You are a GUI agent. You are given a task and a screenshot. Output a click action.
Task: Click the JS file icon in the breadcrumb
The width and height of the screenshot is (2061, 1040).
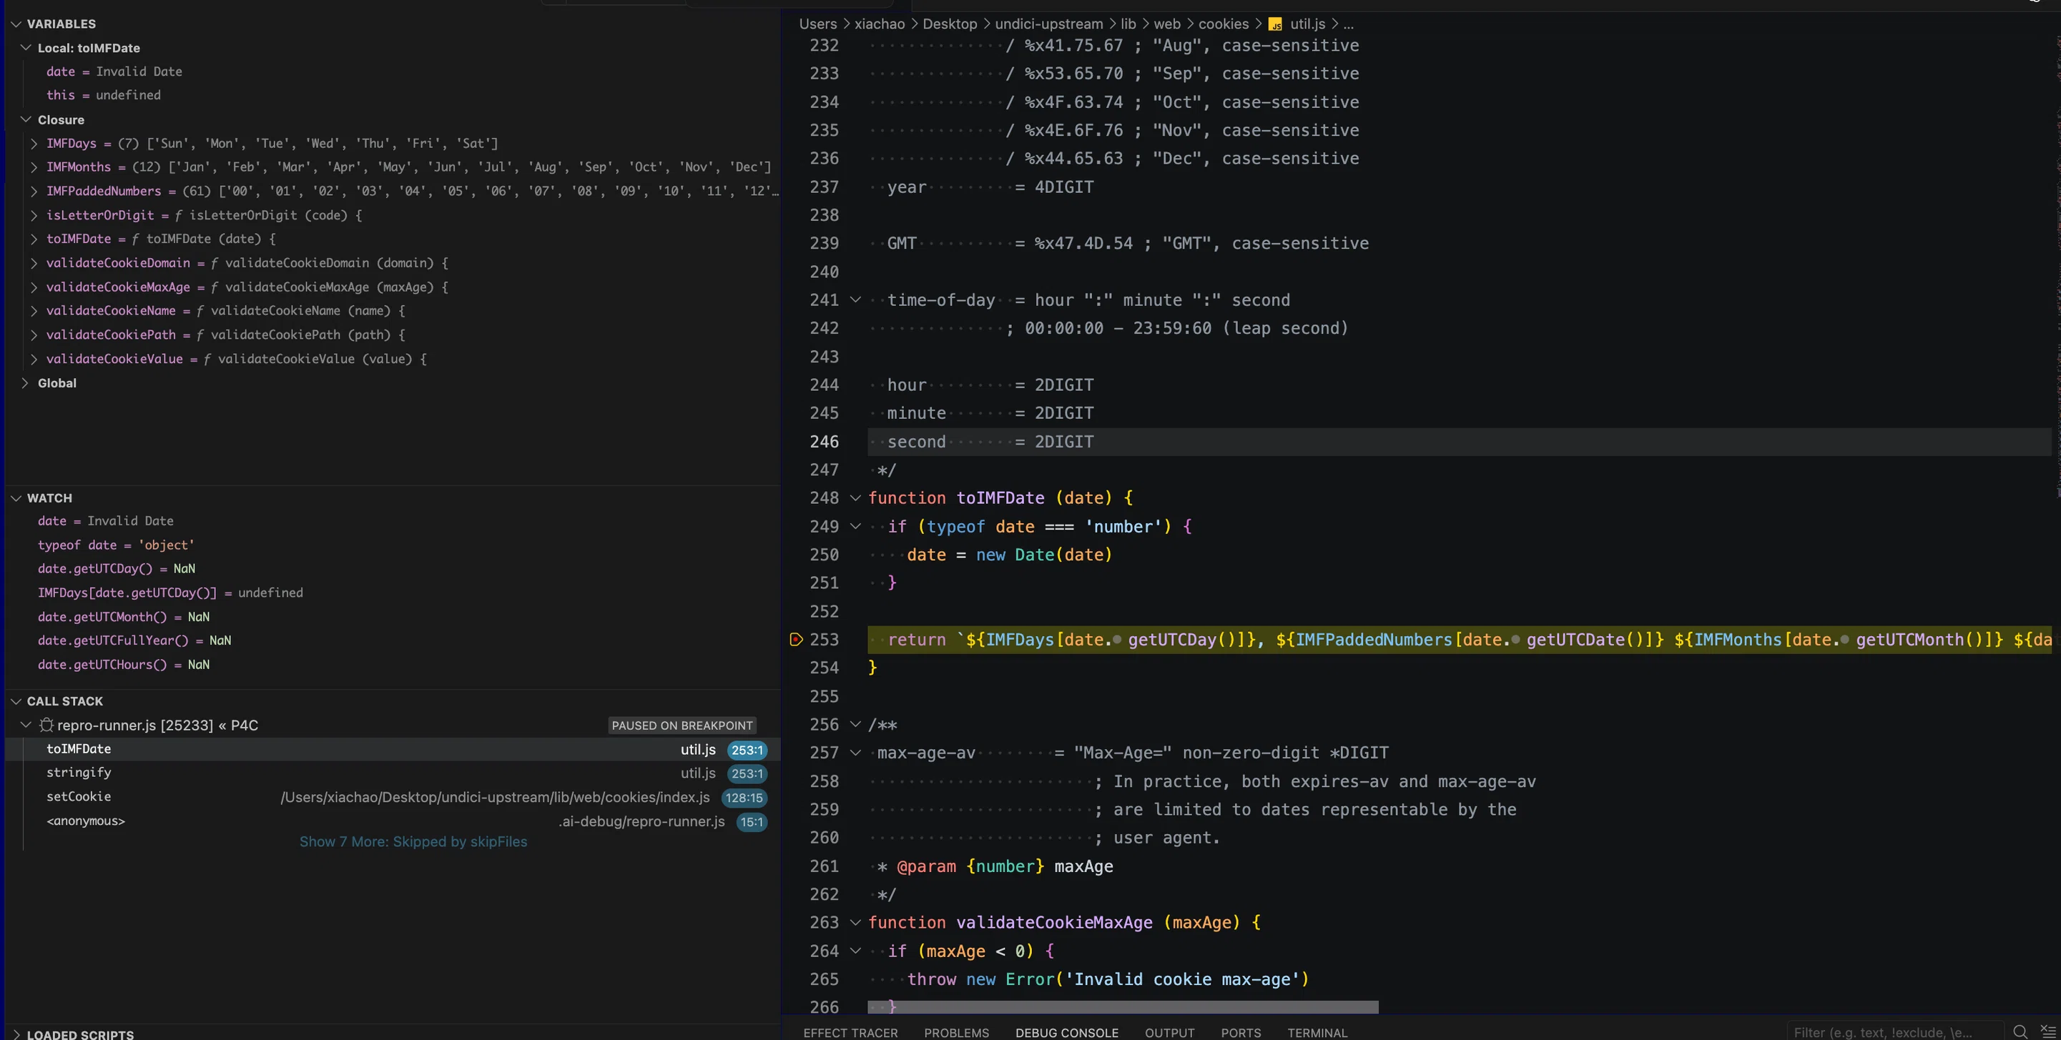pos(1275,24)
